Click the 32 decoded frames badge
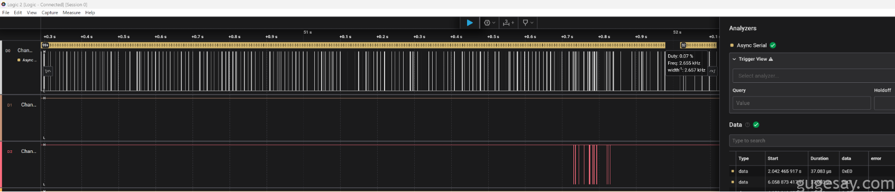Viewport: 895px width, 192px height. pyautogui.click(x=683, y=45)
